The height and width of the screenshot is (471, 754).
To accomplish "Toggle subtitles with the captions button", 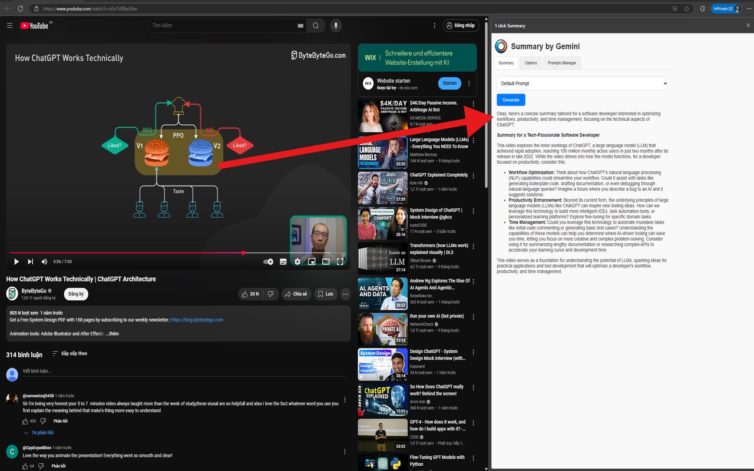I will coord(283,261).
